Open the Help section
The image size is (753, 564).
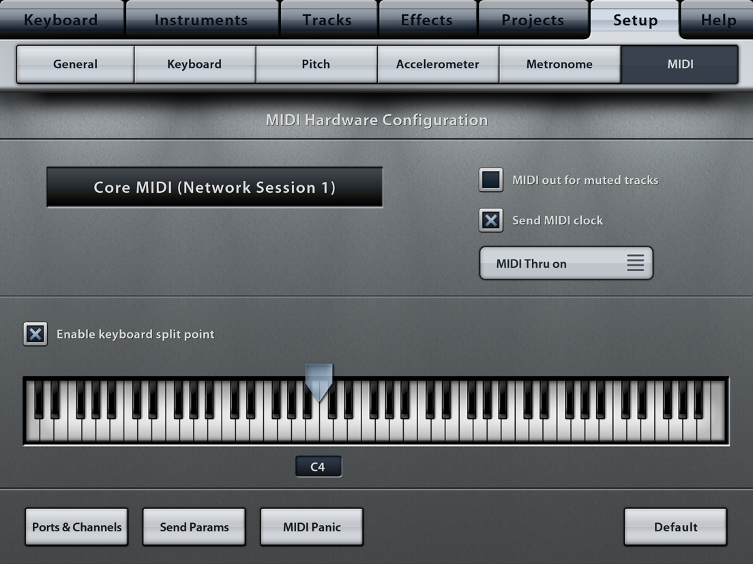pos(718,20)
